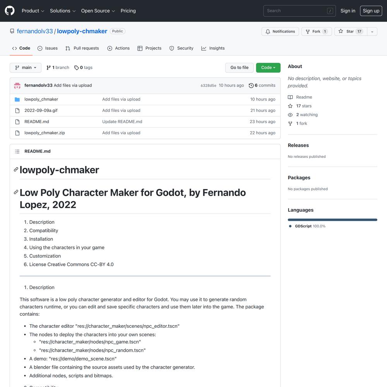Viewport: 387px width, 387px height.
Task: Open the Open Source dropdown
Action: pos(98,10)
